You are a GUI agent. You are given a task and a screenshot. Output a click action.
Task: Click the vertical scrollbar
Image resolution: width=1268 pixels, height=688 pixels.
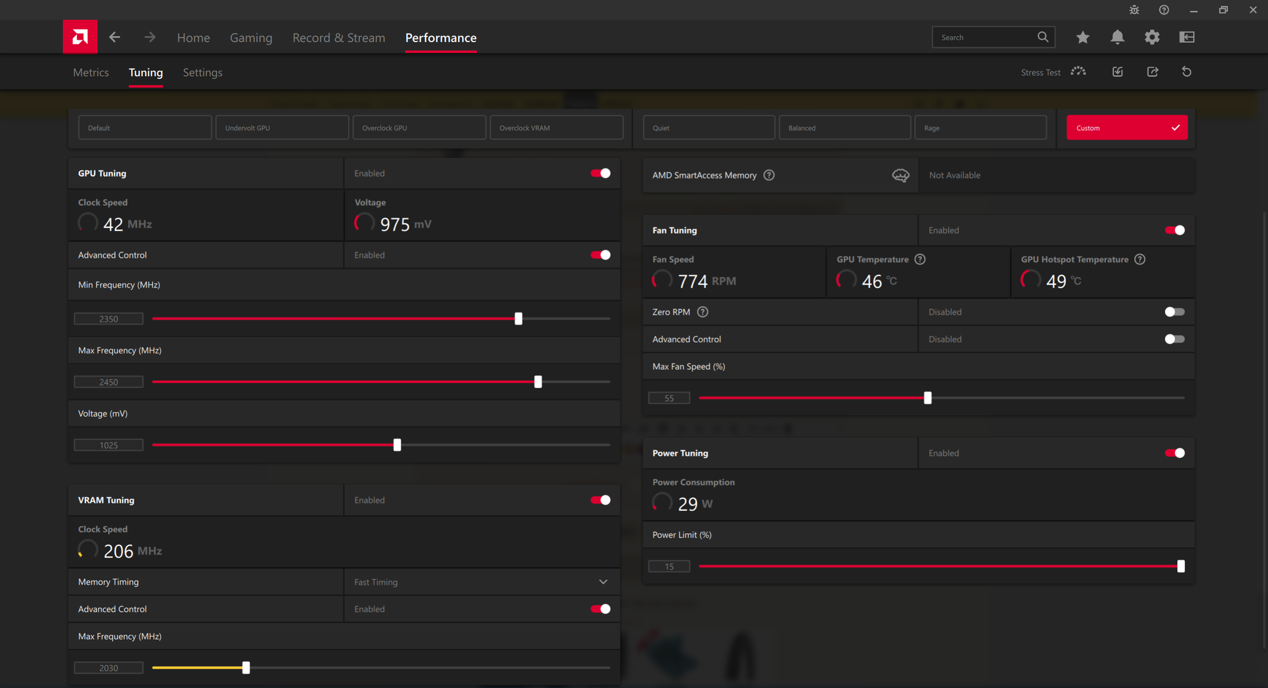[x=1264, y=430]
